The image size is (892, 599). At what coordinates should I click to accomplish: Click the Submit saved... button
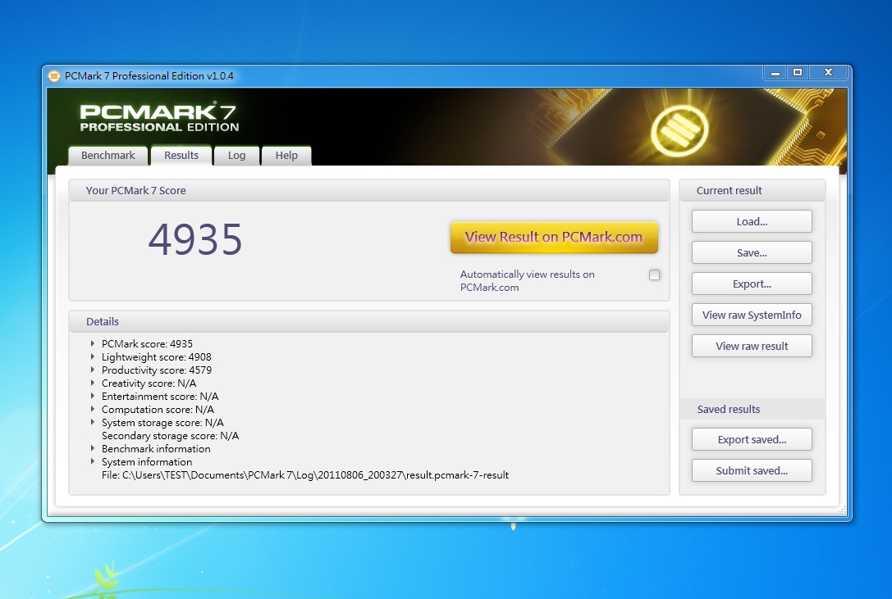[752, 470]
